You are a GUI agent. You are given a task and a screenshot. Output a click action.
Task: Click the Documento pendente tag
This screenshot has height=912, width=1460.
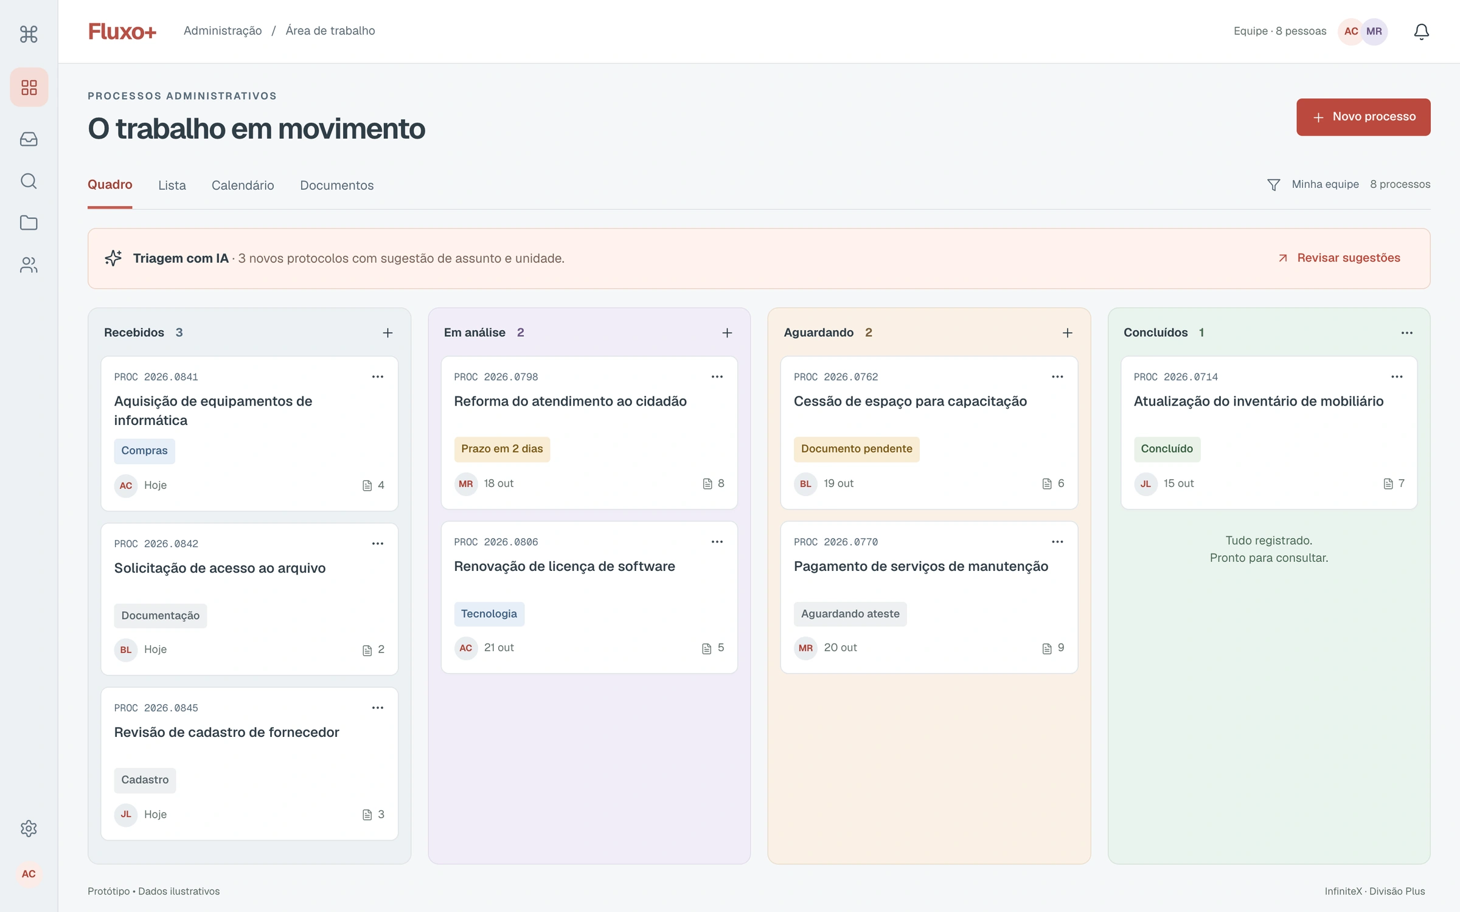857,449
